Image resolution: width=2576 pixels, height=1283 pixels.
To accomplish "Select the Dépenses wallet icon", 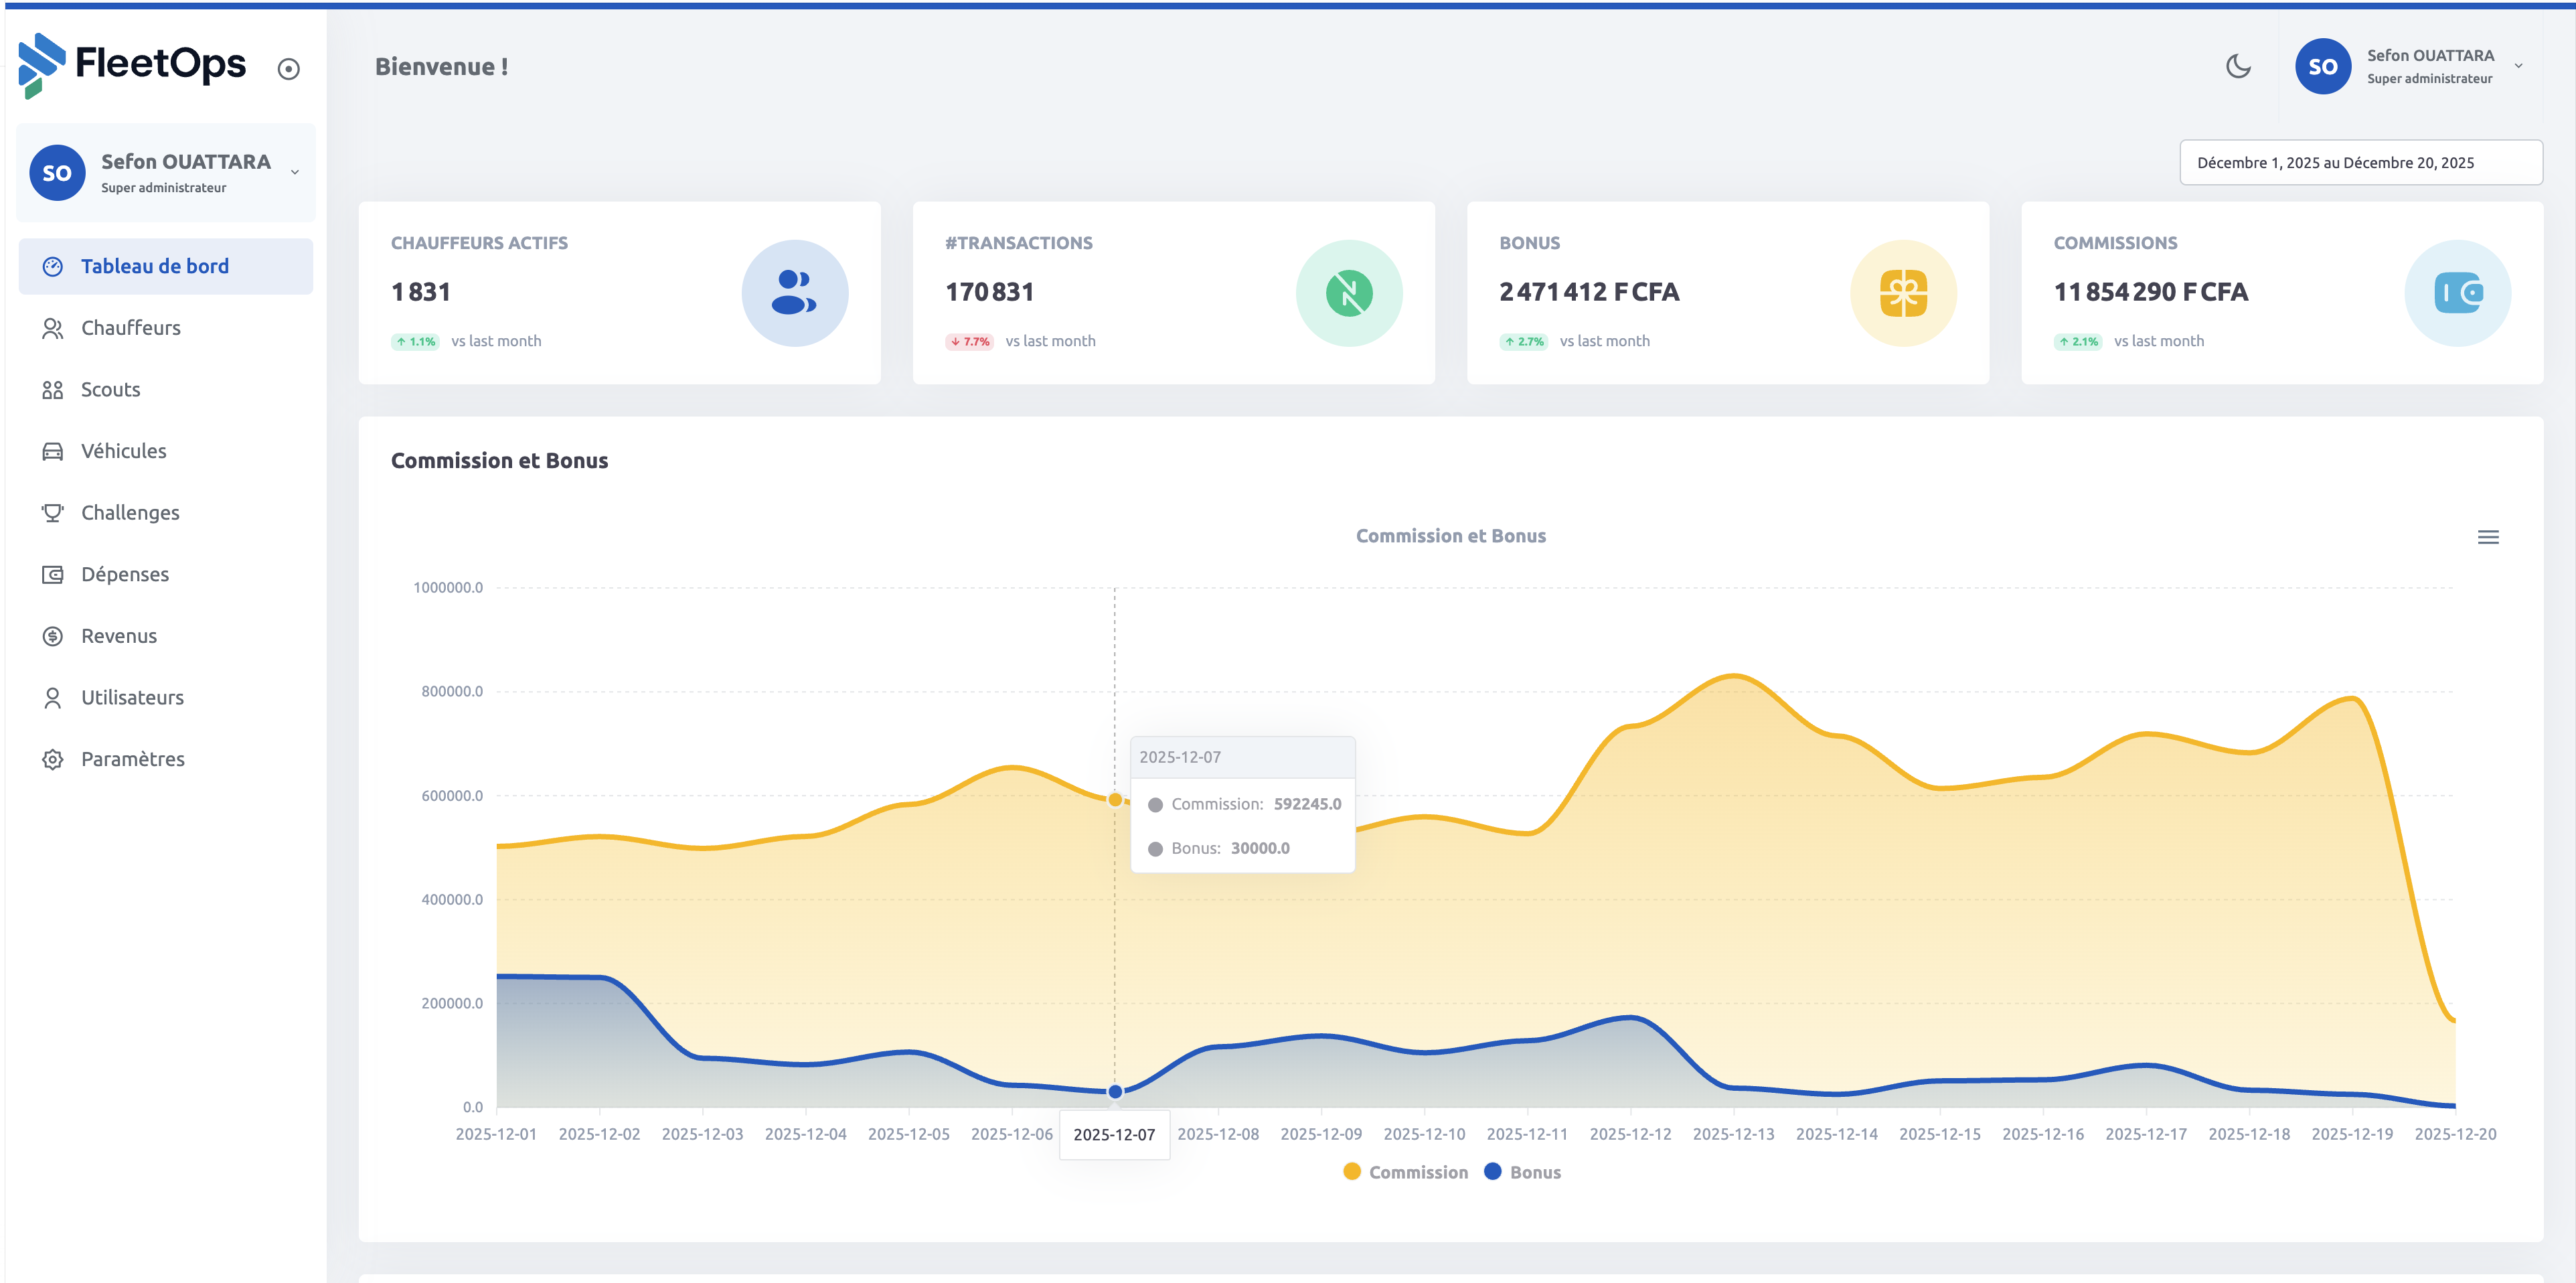I will click(53, 573).
